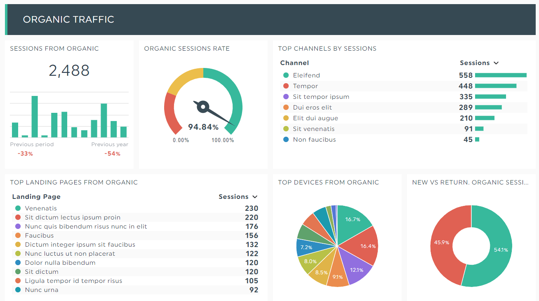Screen dimensions: 539x301
Task: Click the olive Sit venenatis dot
Action: [x=286, y=129]
